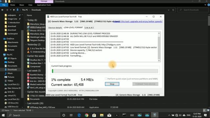The width and height of the screenshot is (210, 118).
Task: Show hidden system tray icons
Action: pyautogui.click(x=169, y=115)
